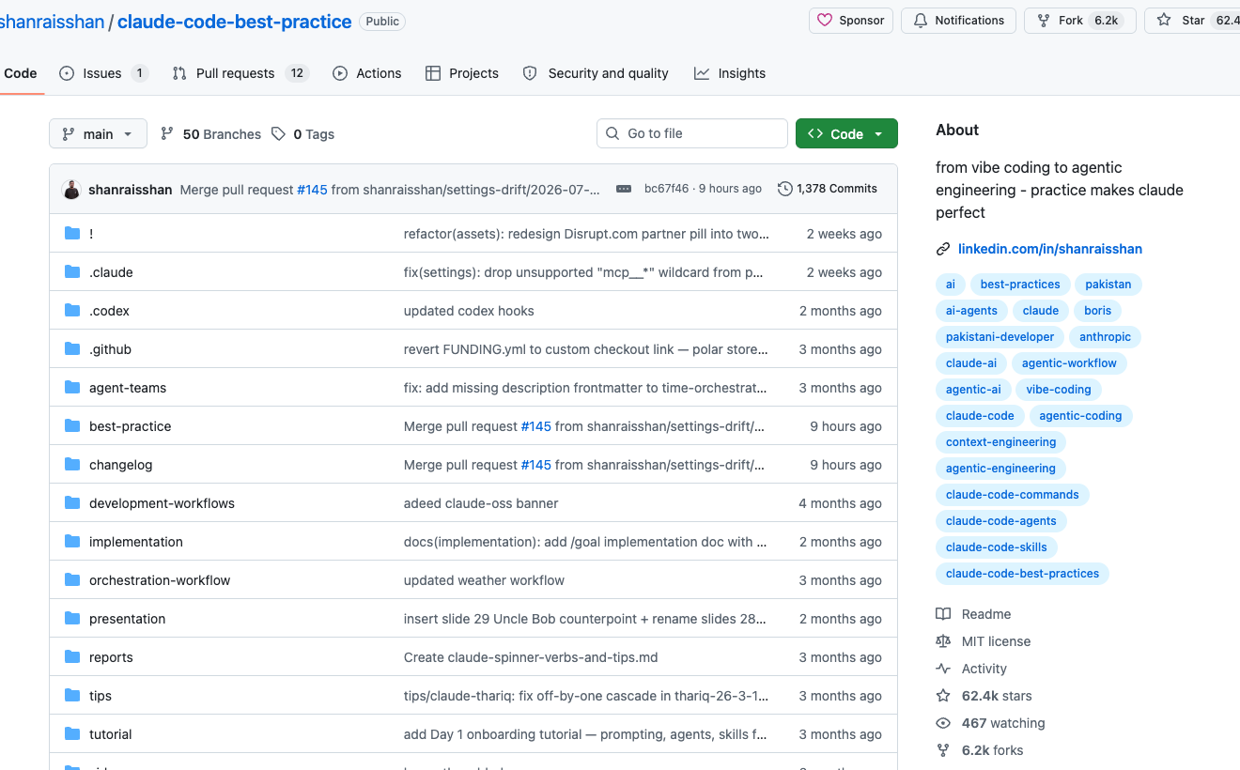Open the folder icon next to changelog
The image size is (1240, 770).
coord(72,465)
